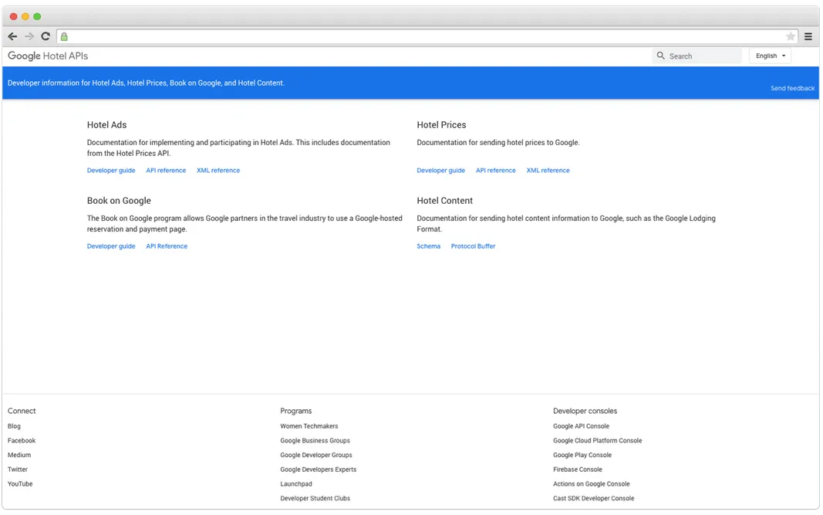Open Book on Google API Reference link
The height and width of the screenshot is (515, 823).
click(x=167, y=246)
